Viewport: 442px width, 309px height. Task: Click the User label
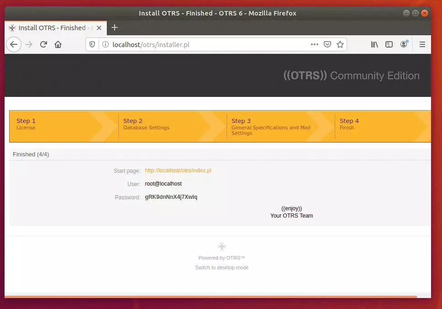(x=134, y=184)
